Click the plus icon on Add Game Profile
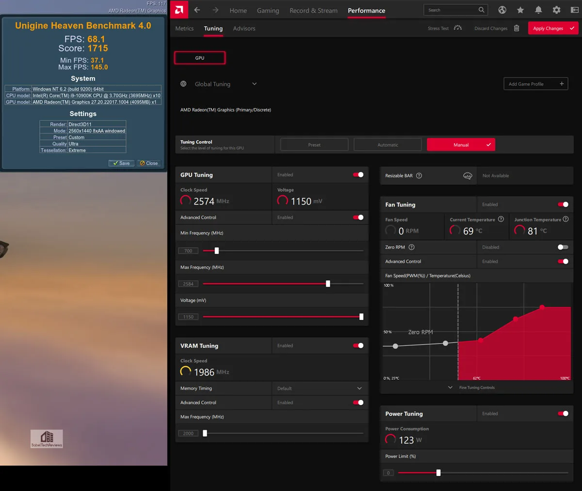Viewport: 582px width, 491px height. [x=562, y=84]
